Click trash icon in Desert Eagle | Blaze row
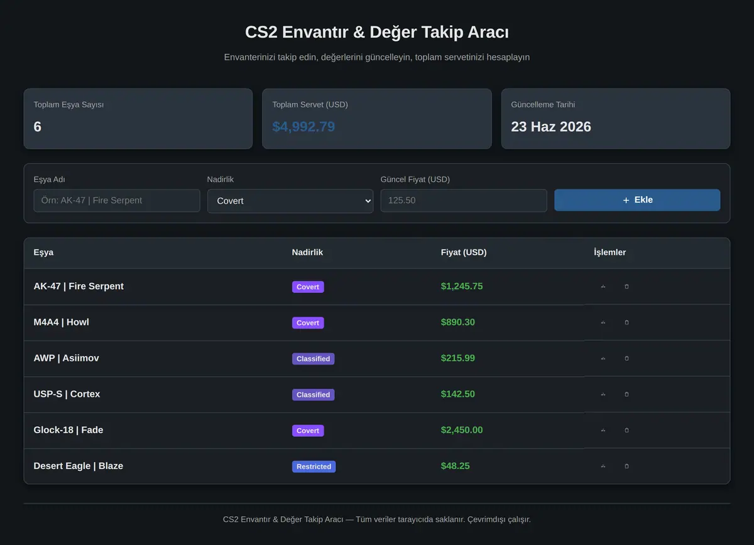 click(626, 466)
